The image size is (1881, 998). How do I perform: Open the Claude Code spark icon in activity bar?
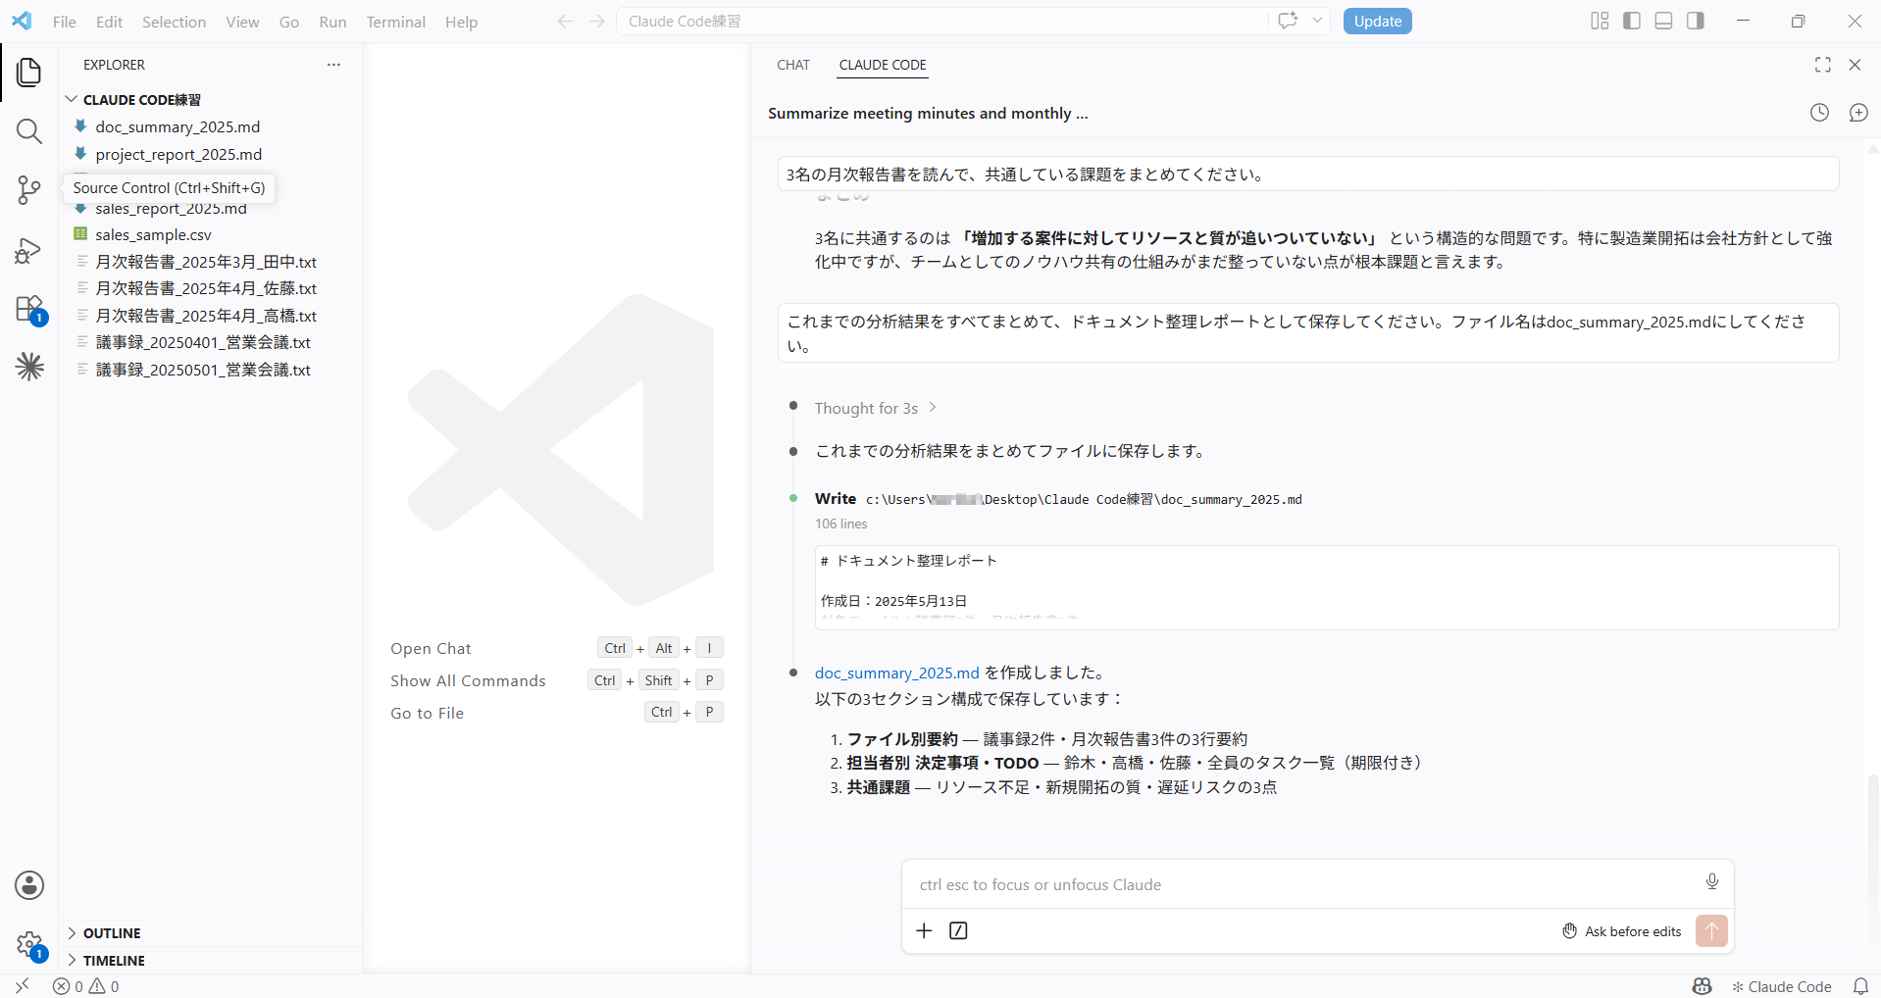[x=29, y=367]
